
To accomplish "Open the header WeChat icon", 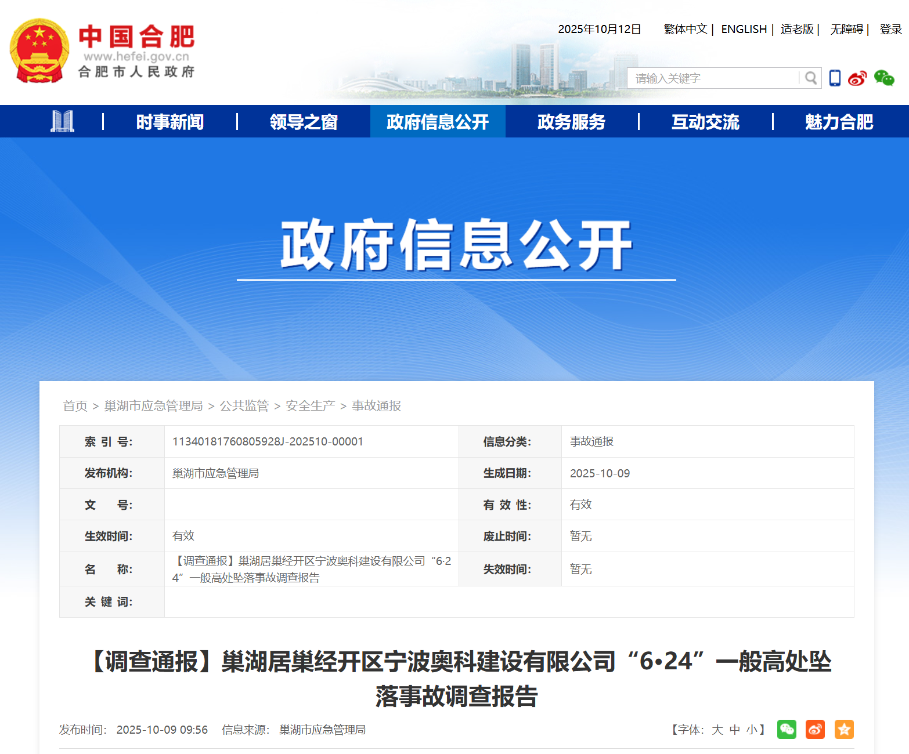I will pyautogui.click(x=884, y=78).
